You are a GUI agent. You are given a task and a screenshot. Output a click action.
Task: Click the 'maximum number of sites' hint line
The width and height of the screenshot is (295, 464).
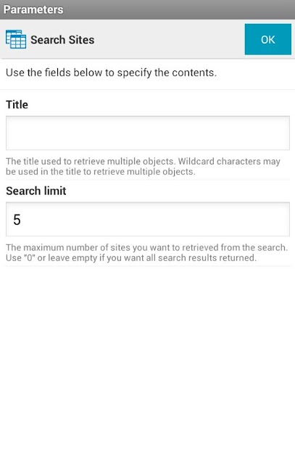click(146, 247)
